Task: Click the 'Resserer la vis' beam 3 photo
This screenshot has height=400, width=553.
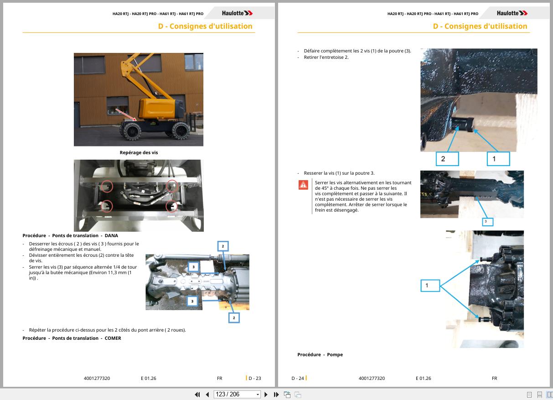Action: point(472,198)
